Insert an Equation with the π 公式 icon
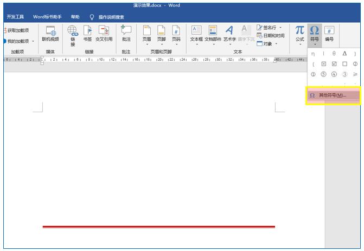364x251 pixels. (x=299, y=34)
